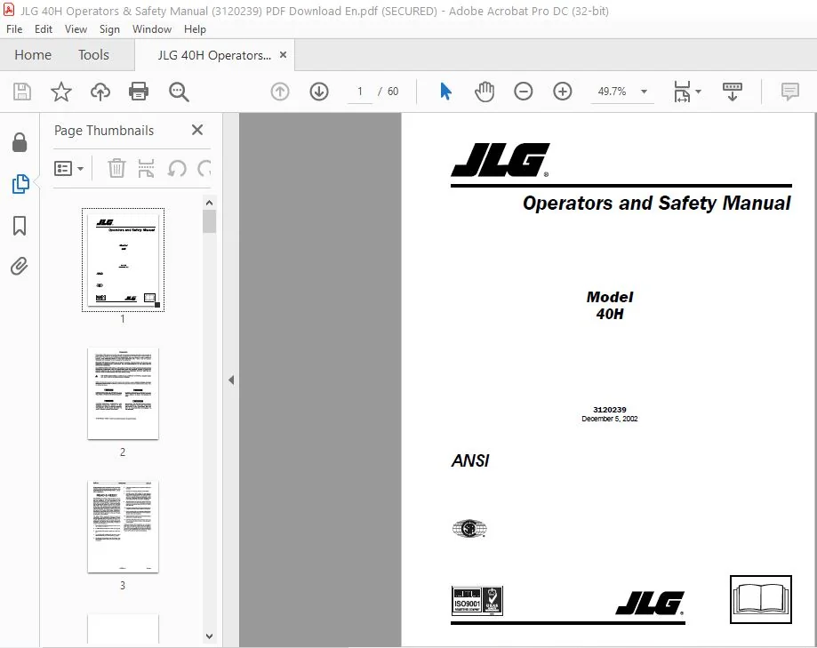
Task: Collapse the navigation pane with arrow
Action: pyautogui.click(x=231, y=380)
